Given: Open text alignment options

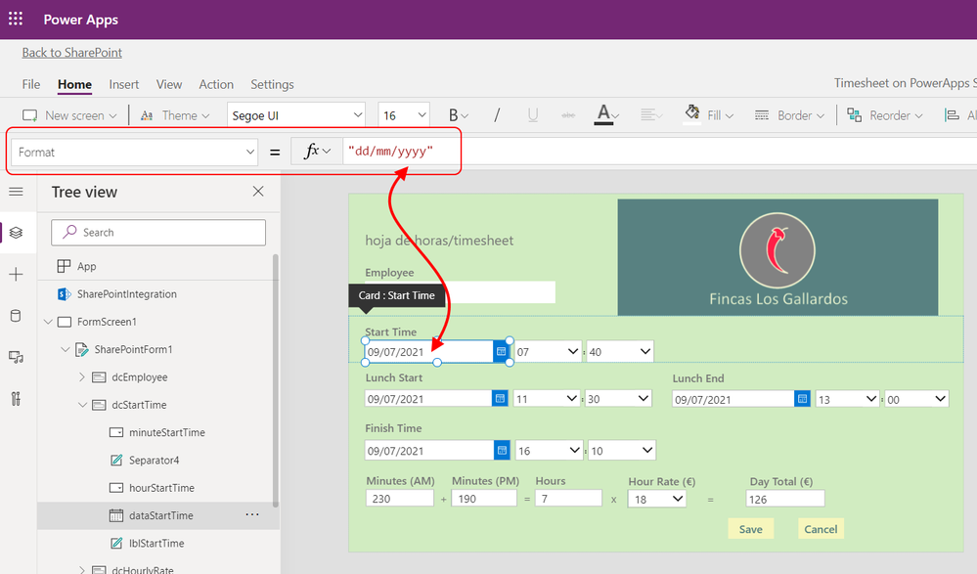Looking at the screenshot, I should (x=651, y=115).
